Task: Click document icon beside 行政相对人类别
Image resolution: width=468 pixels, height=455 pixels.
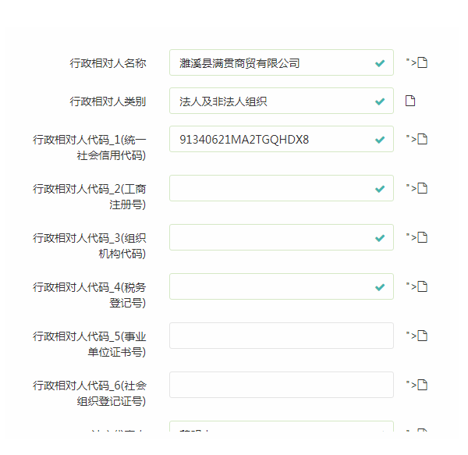Action: tap(410, 101)
